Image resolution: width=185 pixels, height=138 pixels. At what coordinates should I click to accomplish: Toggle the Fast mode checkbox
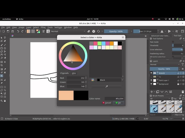tap(173, 42)
